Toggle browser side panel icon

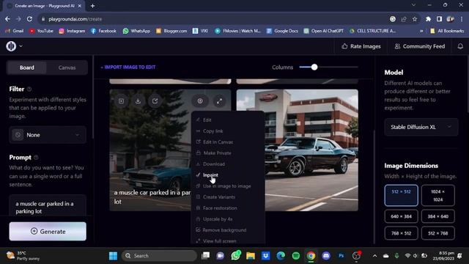(x=439, y=19)
